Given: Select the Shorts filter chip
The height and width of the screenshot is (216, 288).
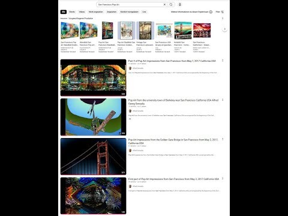Looking at the screenshot, I should tap(72, 12).
